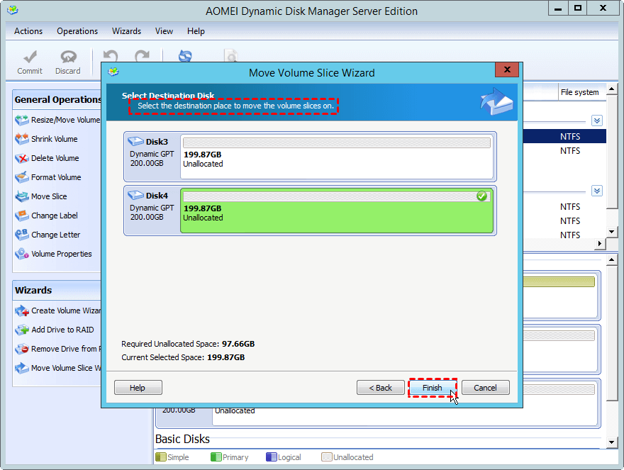Click the Resize/Move Volume icon
The width and height of the screenshot is (624, 470).
click(x=22, y=120)
